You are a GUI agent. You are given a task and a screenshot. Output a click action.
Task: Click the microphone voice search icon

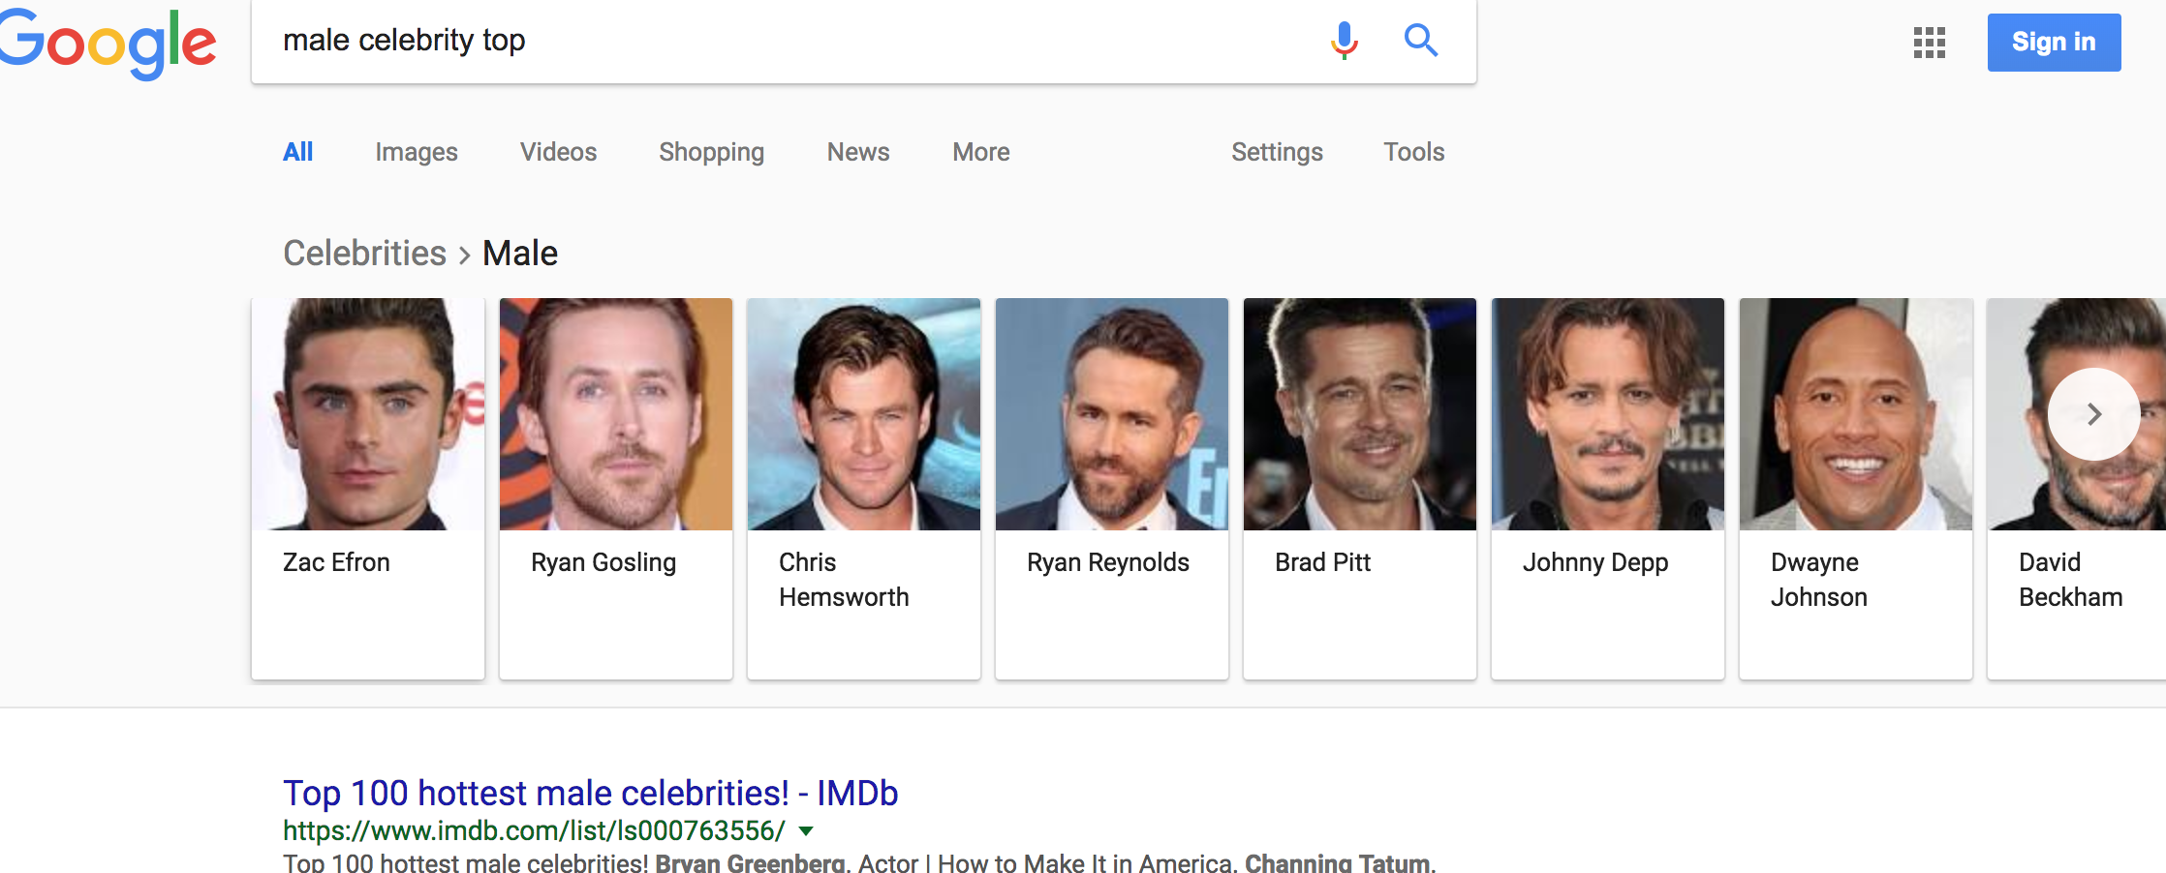(1344, 41)
